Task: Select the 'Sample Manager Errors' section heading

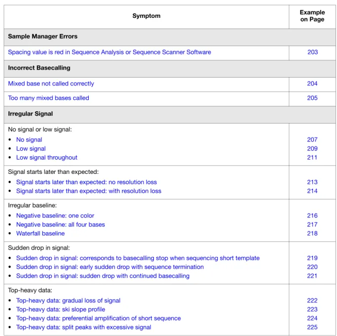Action: pyautogui.click(x=43, y=37)
